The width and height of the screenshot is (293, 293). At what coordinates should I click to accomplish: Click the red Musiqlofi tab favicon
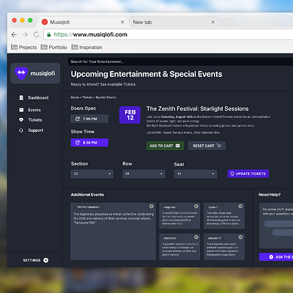point(45,22)
